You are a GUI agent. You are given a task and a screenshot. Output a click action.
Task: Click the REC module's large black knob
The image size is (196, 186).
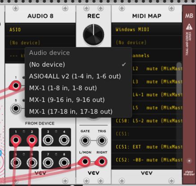pyautogui.click(x=94, y=35)
